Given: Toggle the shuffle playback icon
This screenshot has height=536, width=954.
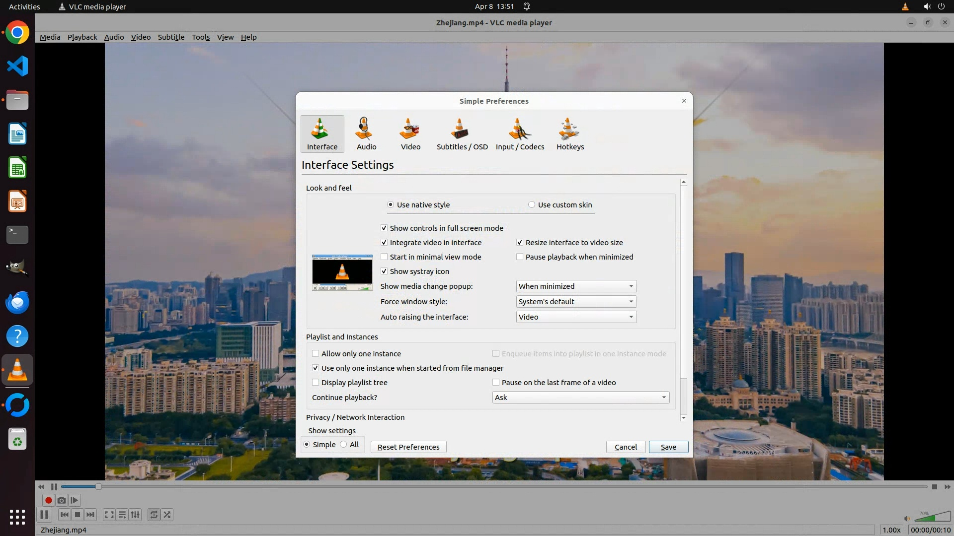Looking at the screenshot, I should pyautogui.click(x=167, y=515).
